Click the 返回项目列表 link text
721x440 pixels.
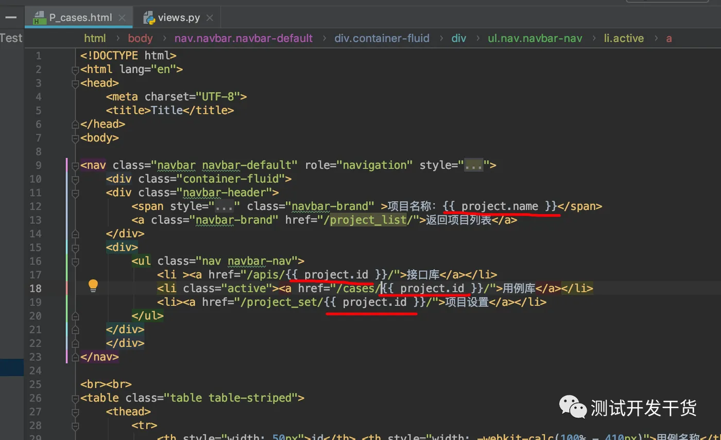click(x=458, y=220)
